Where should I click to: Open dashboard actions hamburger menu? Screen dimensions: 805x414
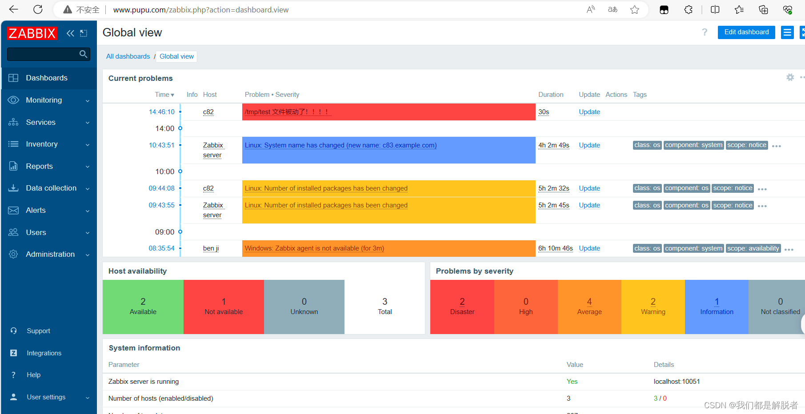(787, 32)
